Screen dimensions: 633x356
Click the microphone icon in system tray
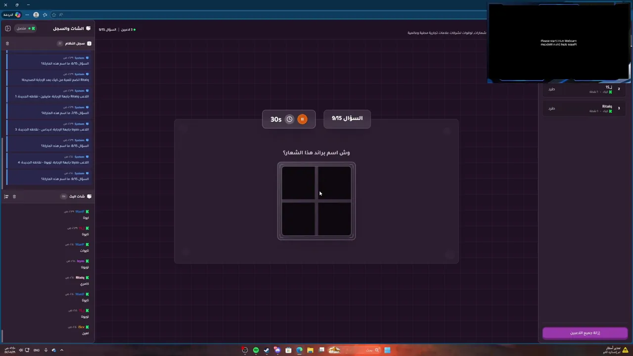click(46, 350)
